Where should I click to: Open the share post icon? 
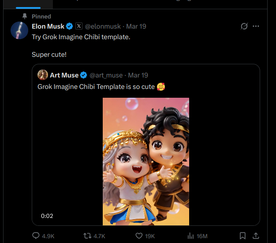pyautogui.click(x=256, y=236)
